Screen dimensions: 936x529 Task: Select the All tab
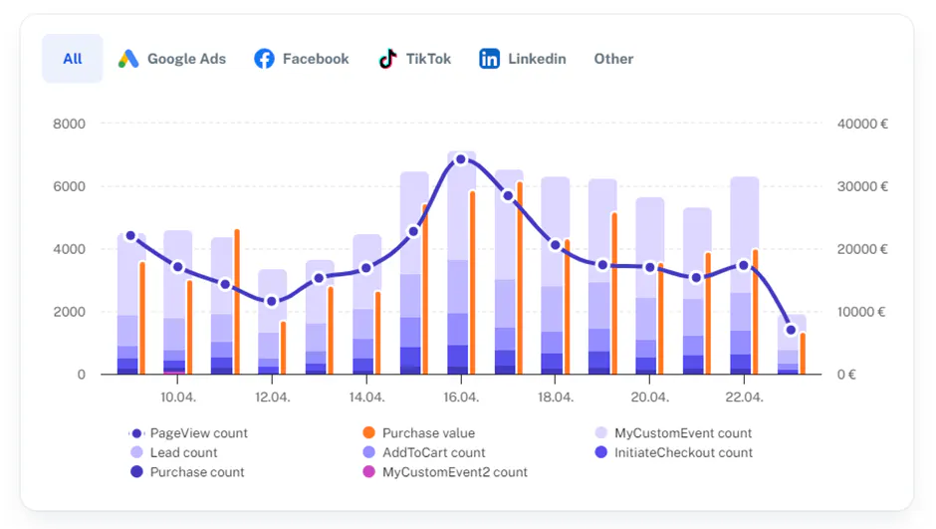[x=73, y=59]
